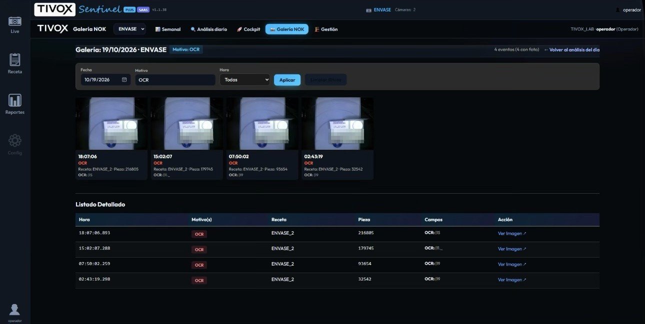The width and height of the screenshot is (645, 324).
Task: Open Ver Imagen for piece 32542
Action: click(x=512, y=280)
